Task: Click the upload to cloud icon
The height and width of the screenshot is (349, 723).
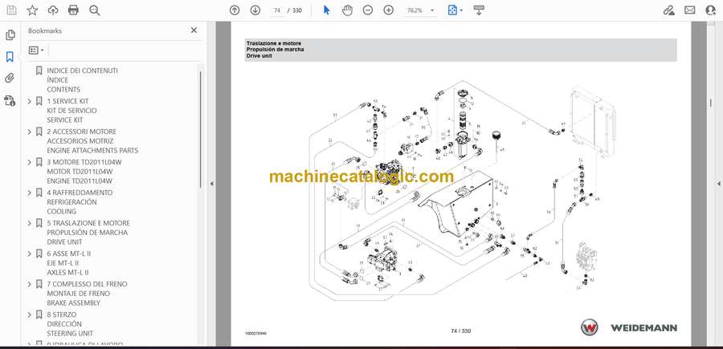Action: [x=52, y=10]
